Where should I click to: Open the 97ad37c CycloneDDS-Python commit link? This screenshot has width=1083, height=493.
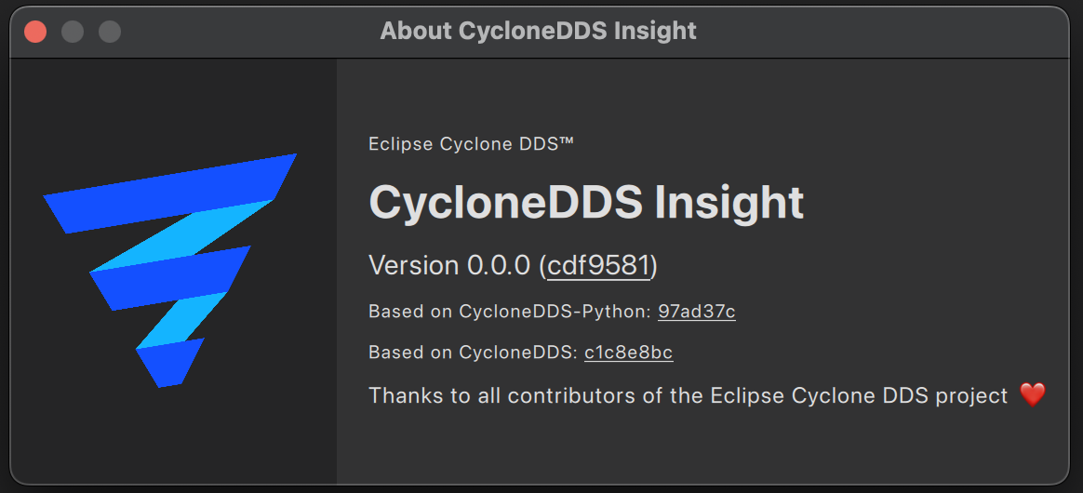click(x=696, y=312)
